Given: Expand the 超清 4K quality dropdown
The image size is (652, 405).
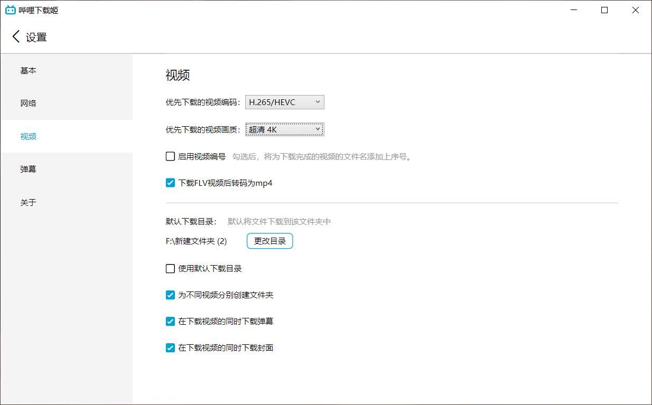Looking at the screenshot, I should 284,129.
